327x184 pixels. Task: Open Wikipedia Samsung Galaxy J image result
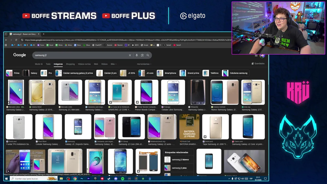tap(198, 92)
